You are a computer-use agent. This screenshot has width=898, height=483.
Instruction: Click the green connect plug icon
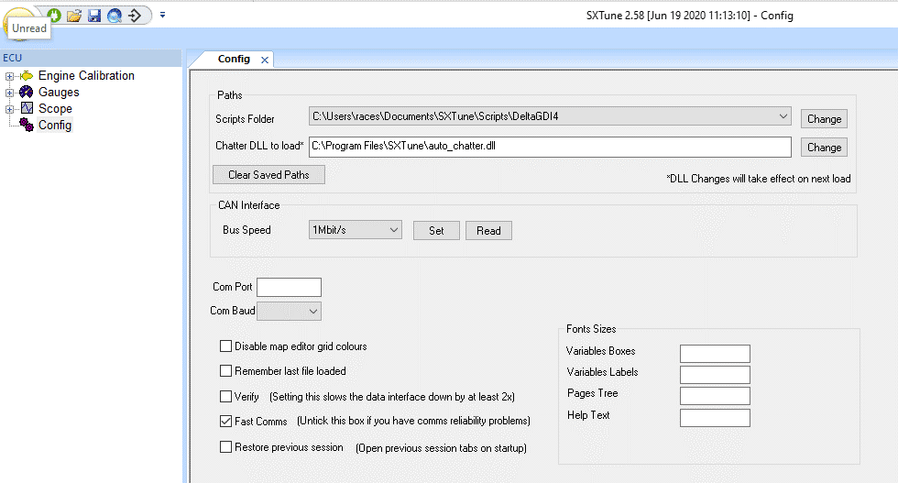(x=54, y=15)
